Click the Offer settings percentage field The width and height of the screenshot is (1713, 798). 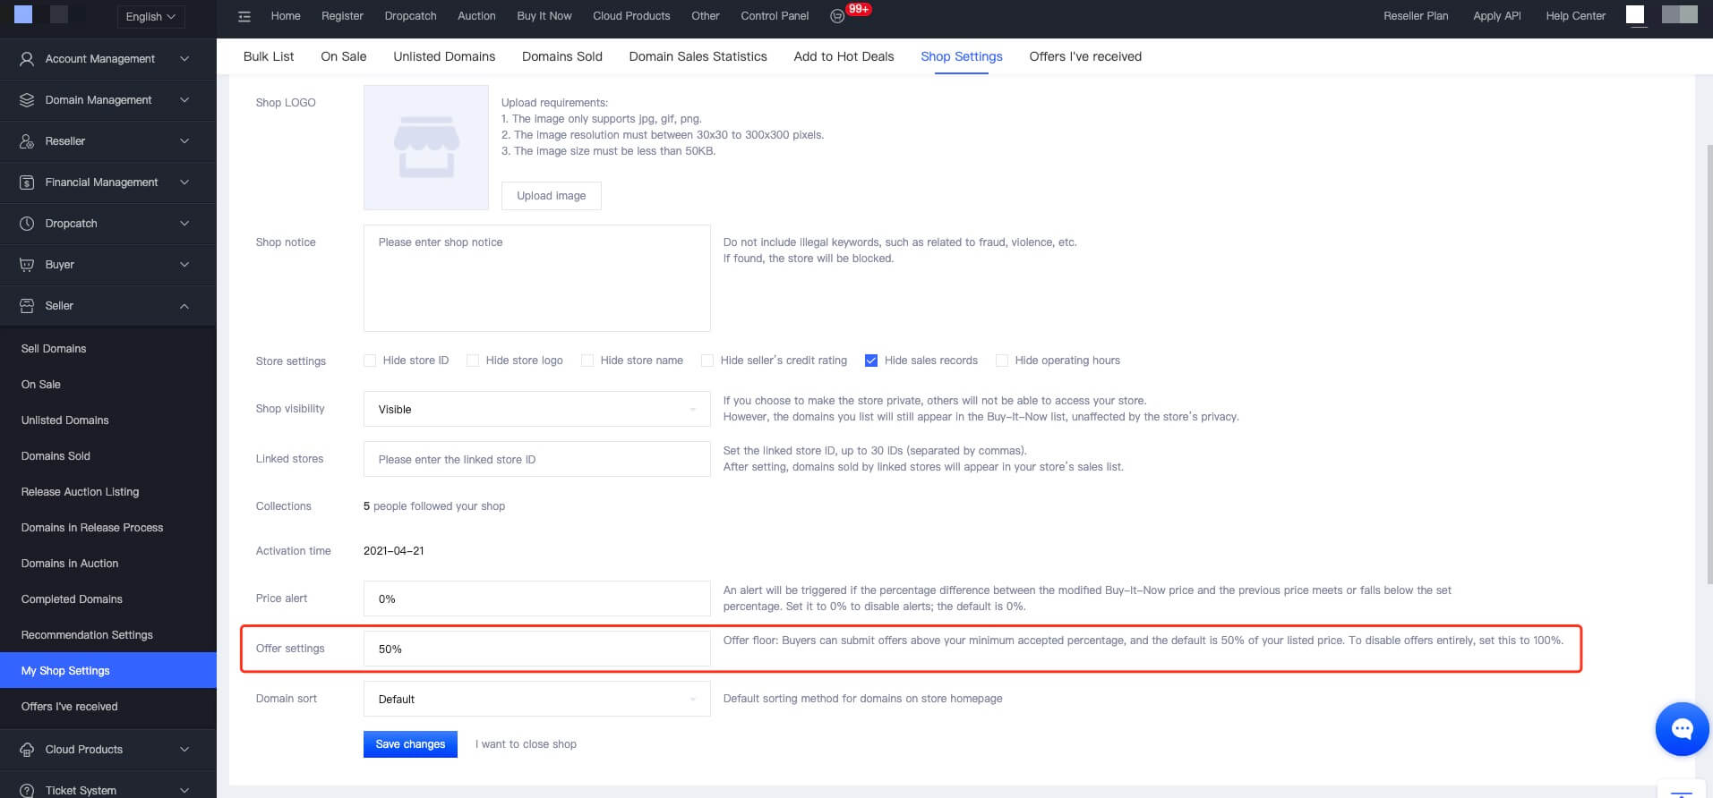tap(536, 649)
